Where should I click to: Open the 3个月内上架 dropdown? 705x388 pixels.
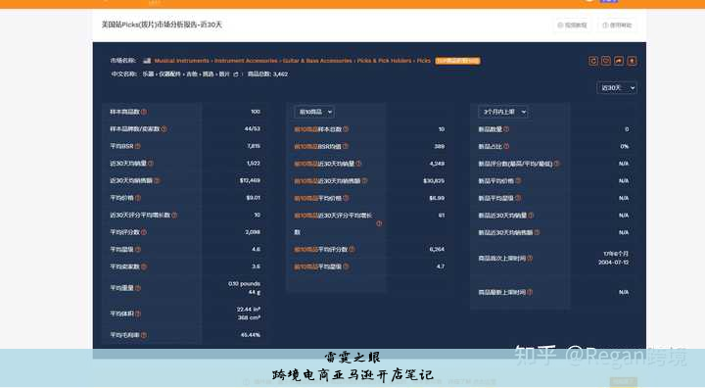click(x=503, y=112)
